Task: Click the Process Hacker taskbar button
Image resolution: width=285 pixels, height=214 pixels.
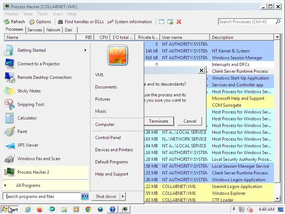Action: [x=125, y=209]
